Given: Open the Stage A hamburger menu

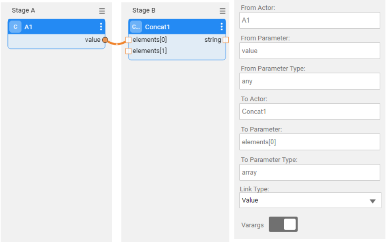Looking at the screenshot, I should [x=102, y=11].
